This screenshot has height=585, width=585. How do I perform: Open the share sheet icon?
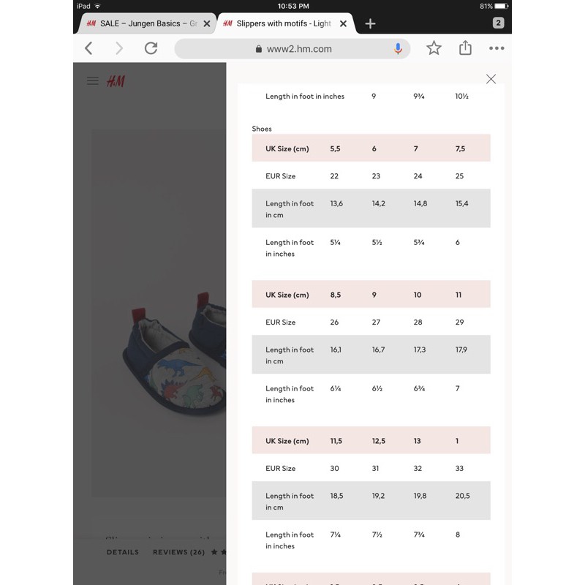pos(465,48)
